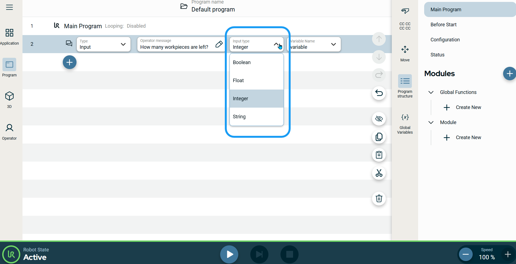Open the Type dropdown set to Input

coord(103,44)
